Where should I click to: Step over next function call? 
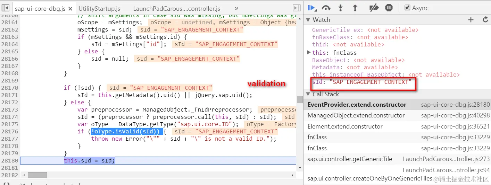click(326, 8)
